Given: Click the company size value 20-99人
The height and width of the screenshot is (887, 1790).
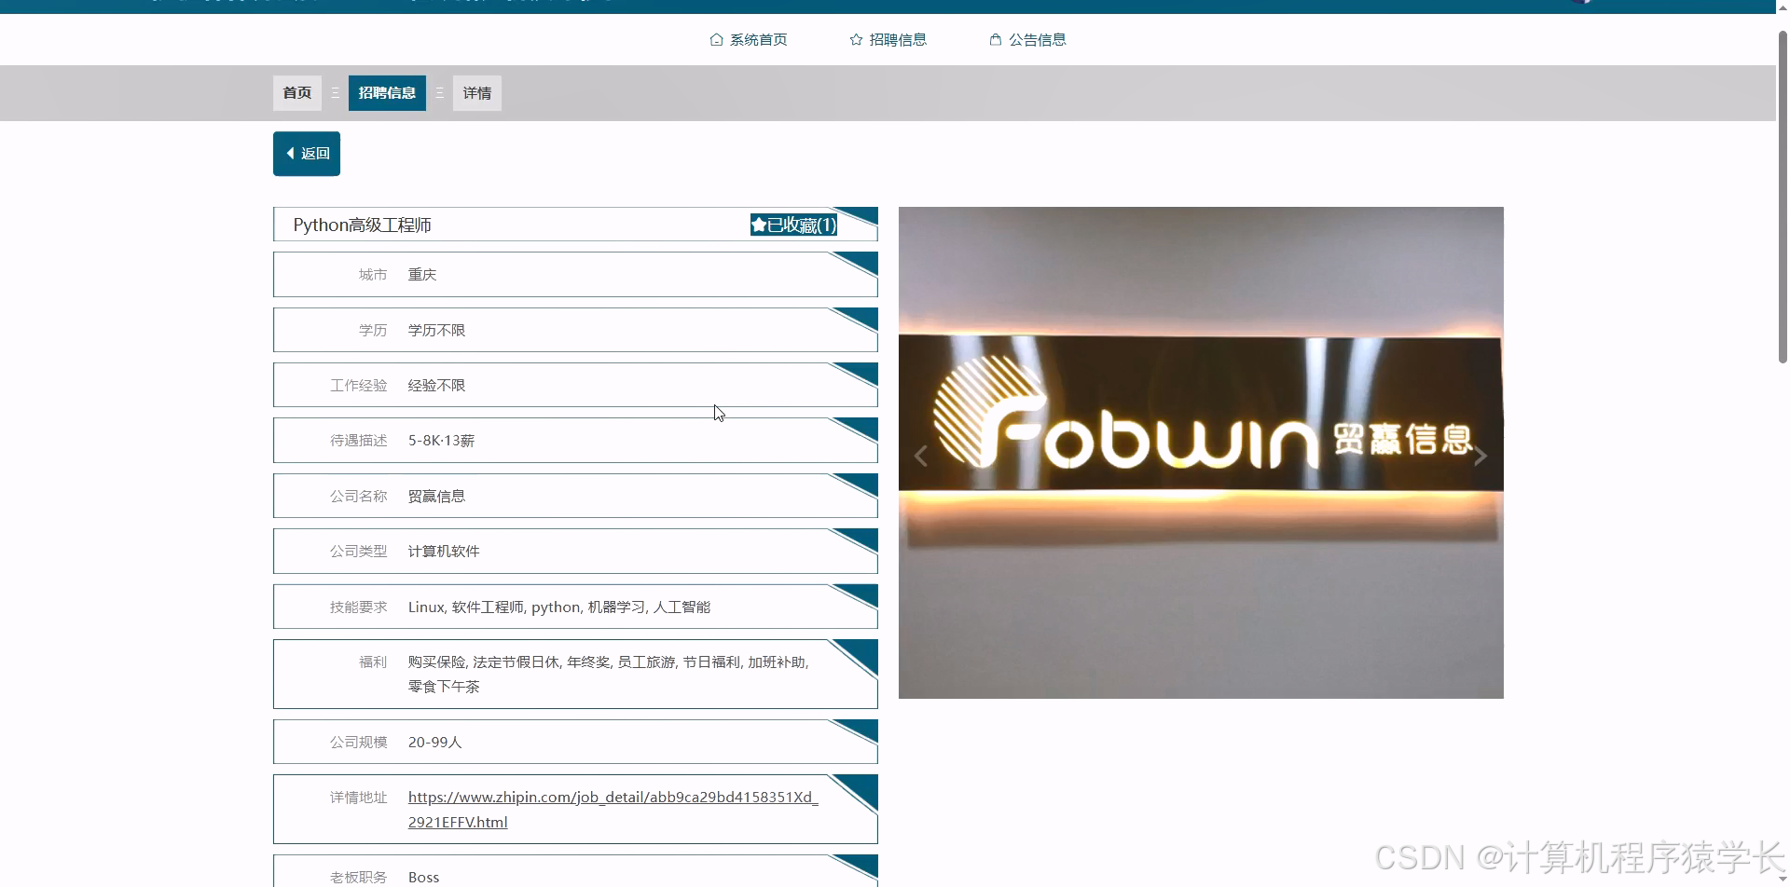Looking at the screenshot, I should 434,743.
